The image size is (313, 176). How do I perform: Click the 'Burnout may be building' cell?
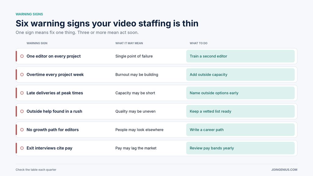coord(137,75)
